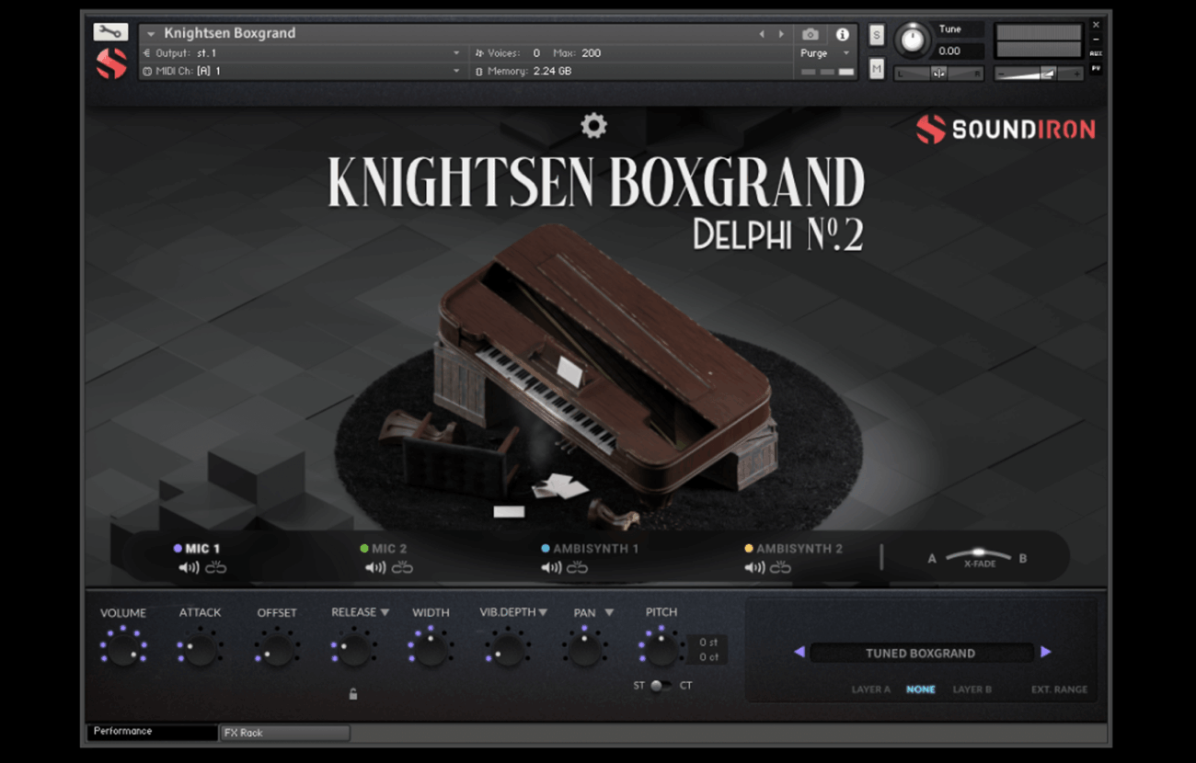Open the TUNED BOXGRAND preset selector

[x=921, y=654]
